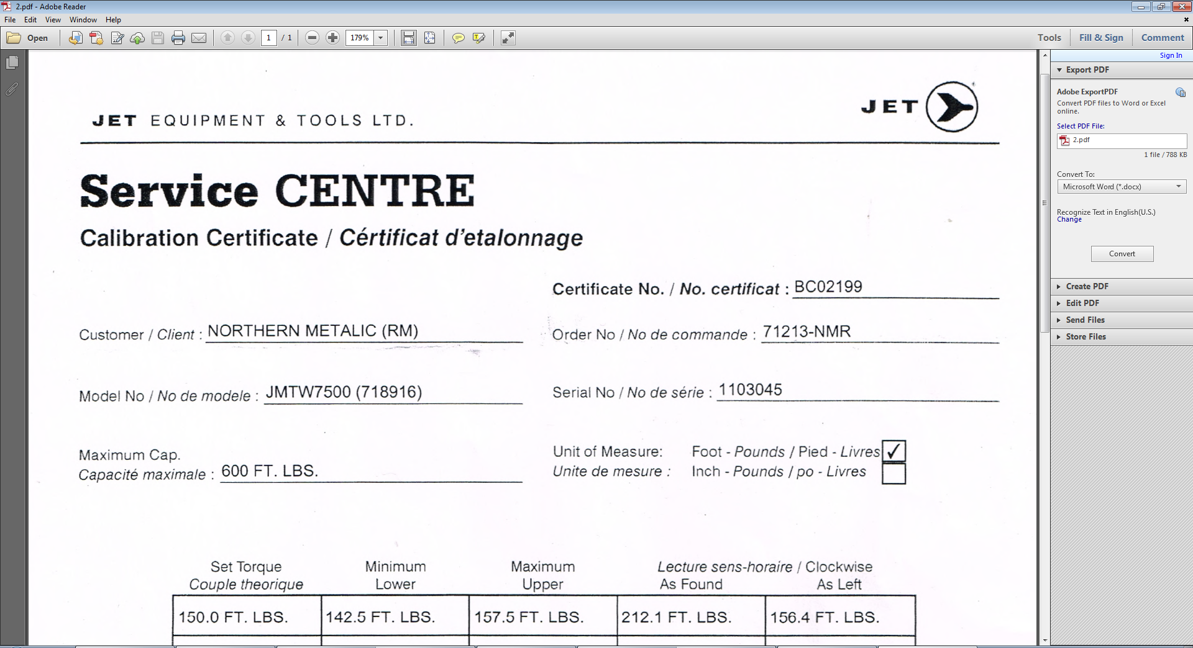Click the Create PDF online toolbar icon
The height and width of the screenshot is (648, 1193).
(75, 38)
